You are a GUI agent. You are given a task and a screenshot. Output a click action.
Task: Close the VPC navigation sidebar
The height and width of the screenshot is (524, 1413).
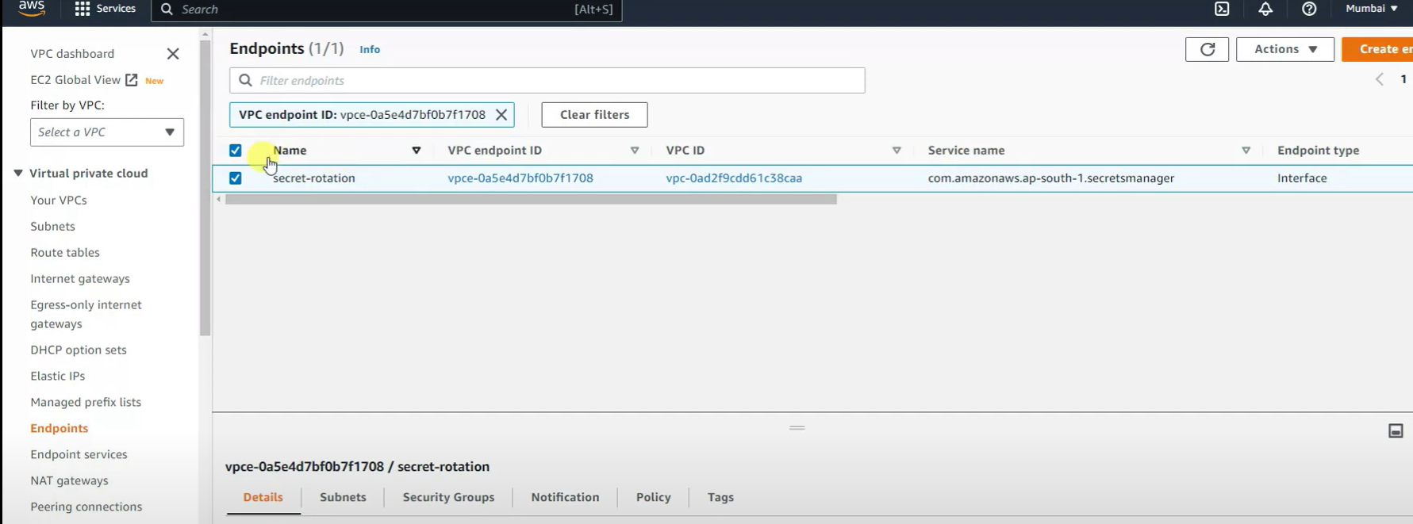coord(173,54)
